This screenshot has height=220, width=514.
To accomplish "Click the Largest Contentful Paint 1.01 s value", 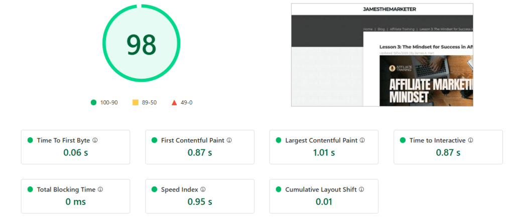I will coord(323,152).
